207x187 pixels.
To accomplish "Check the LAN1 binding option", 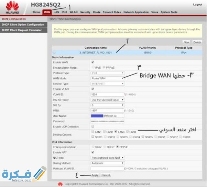I will [x=93, y=132].
